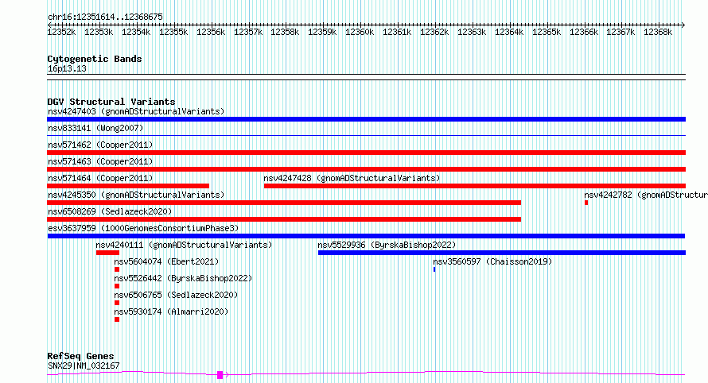Screen dimensions: 708x383
Task: Open the nsv5604074 (Ebert2021) label
Action: 166,261
